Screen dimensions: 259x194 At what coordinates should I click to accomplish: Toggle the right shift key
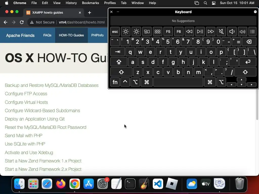pos(245,72)
